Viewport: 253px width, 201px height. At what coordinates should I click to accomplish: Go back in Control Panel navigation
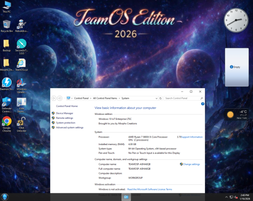click(54, 98)
